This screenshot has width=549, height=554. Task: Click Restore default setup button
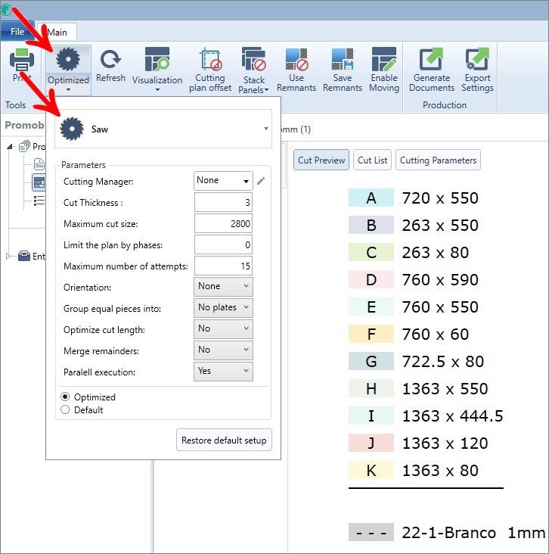point(224,440)
